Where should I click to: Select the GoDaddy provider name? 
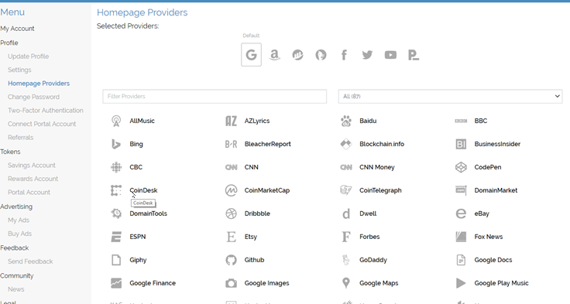tap(373, 260)
